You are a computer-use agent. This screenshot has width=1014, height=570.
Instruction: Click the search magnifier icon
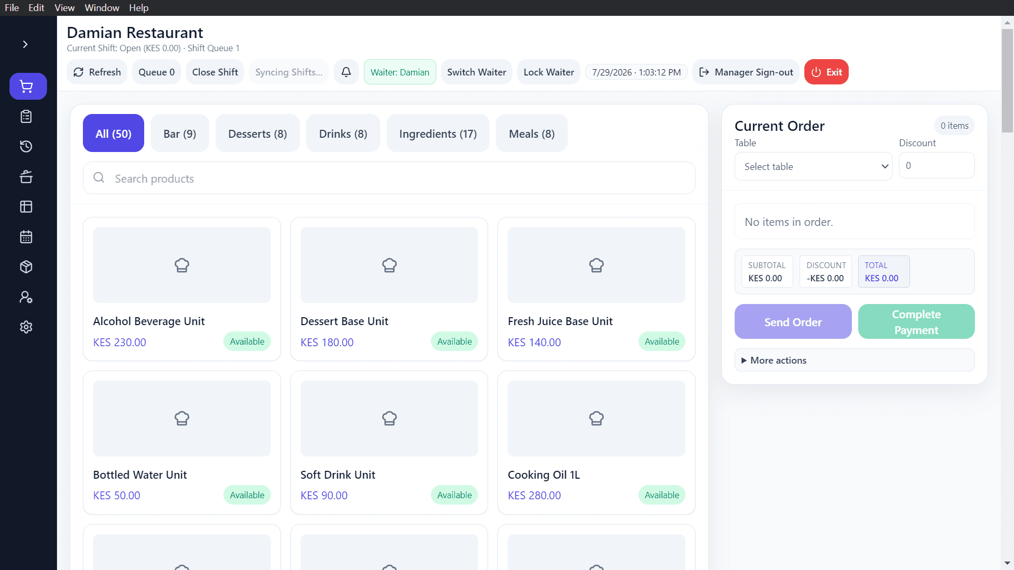click(x=99, y=178)
